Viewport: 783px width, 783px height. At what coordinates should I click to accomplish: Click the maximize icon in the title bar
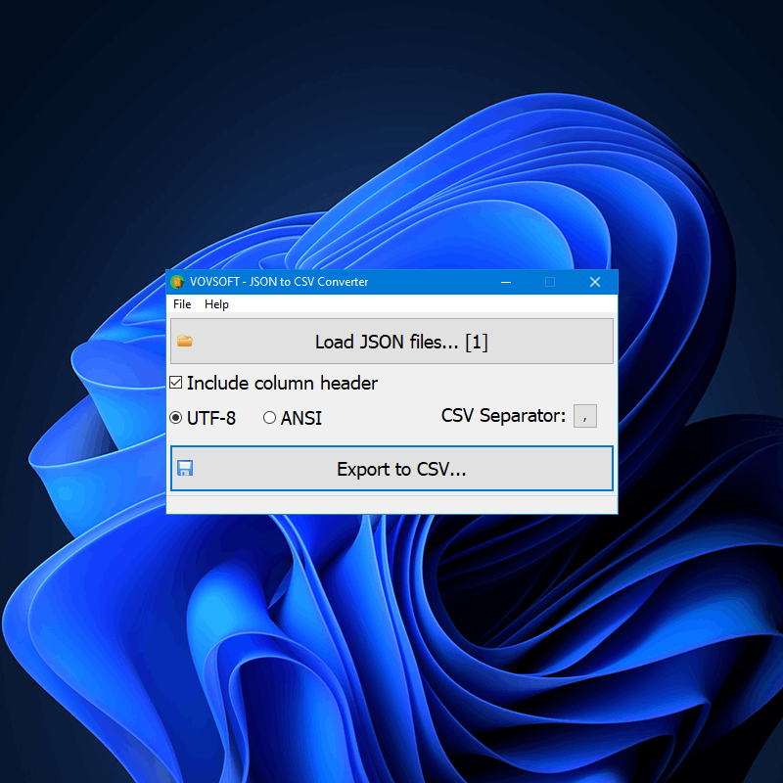pyautogui.click(x=550, y=282)
